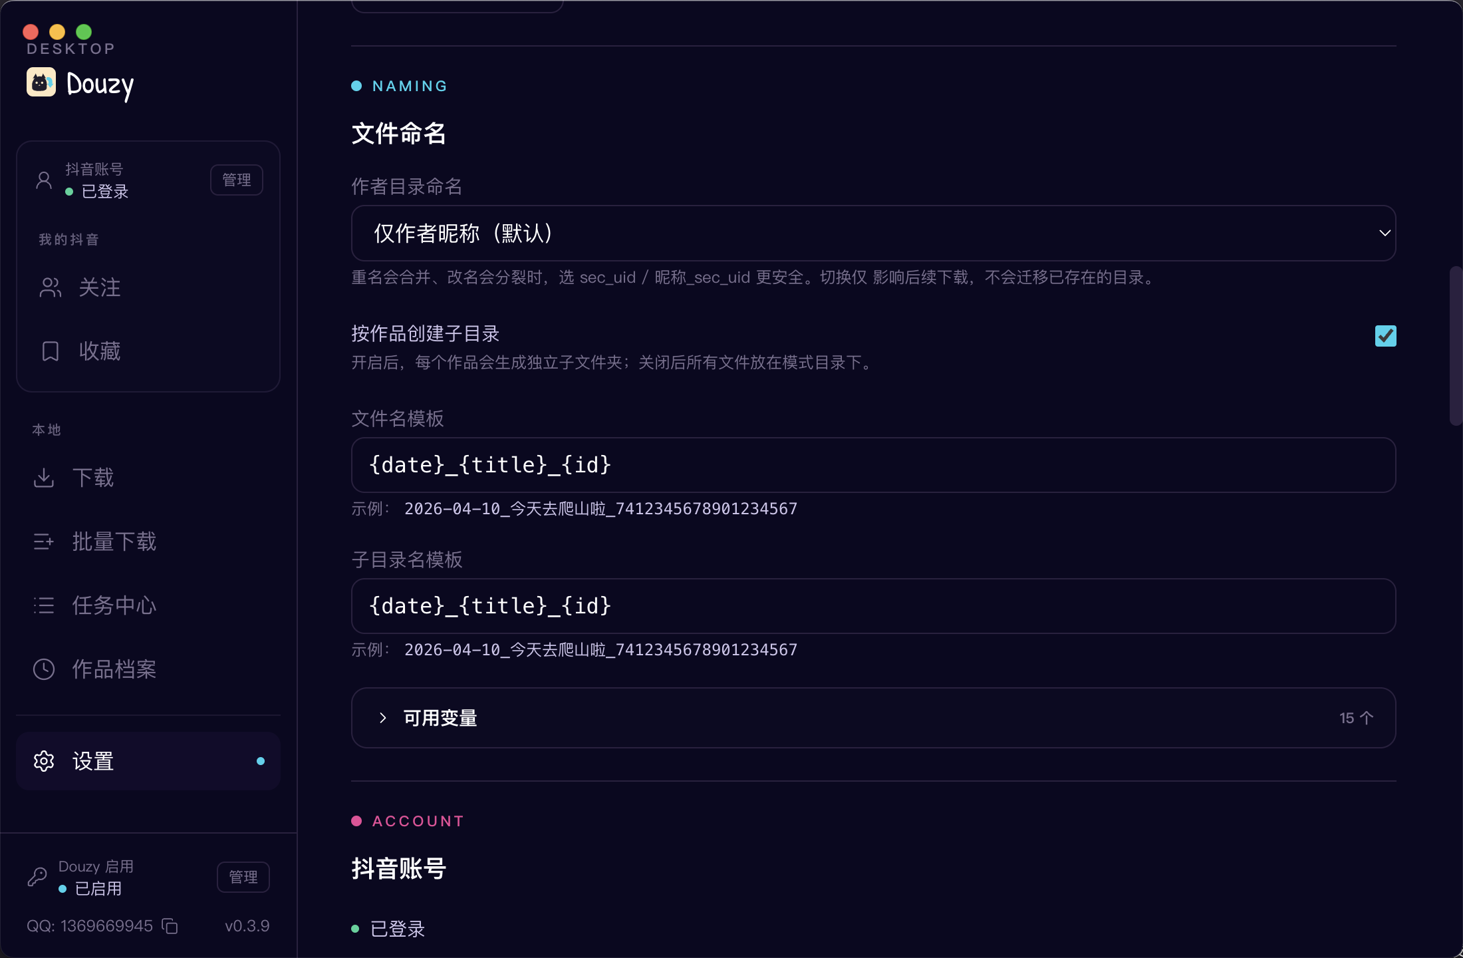The image size is (1463, 958).
Task: Click the 收藏 bookmark icon
Action: tap(51, 351)
